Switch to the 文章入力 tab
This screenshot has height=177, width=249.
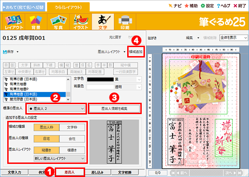click(14, 172)
